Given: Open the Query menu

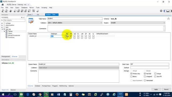Looking at the screenshot, I should [x=17, y=8].
